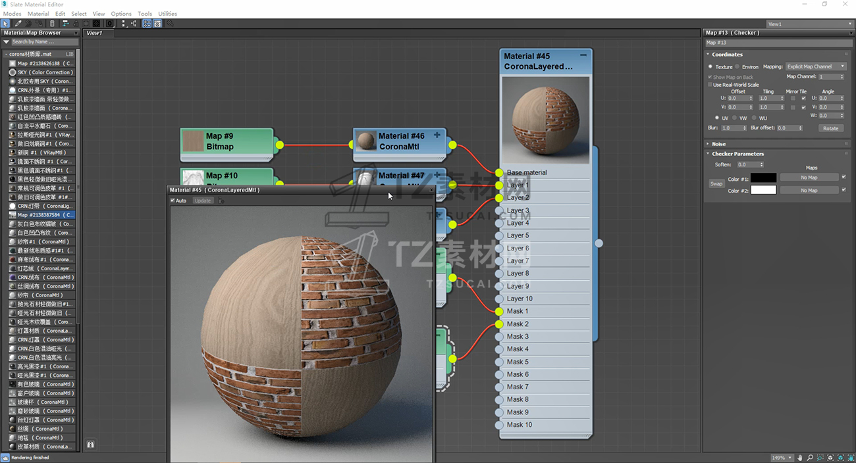Click the Delete Selected trash icon
This screenshot has width=856, height=463.
(x=53, y=24)
